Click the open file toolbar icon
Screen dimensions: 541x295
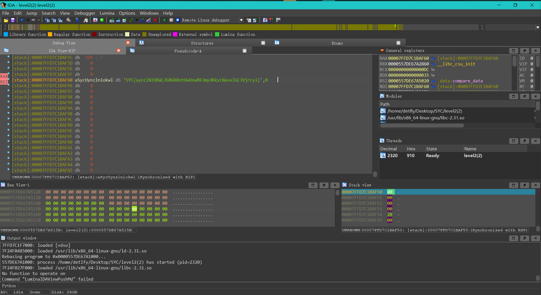(x=6, y=20)
